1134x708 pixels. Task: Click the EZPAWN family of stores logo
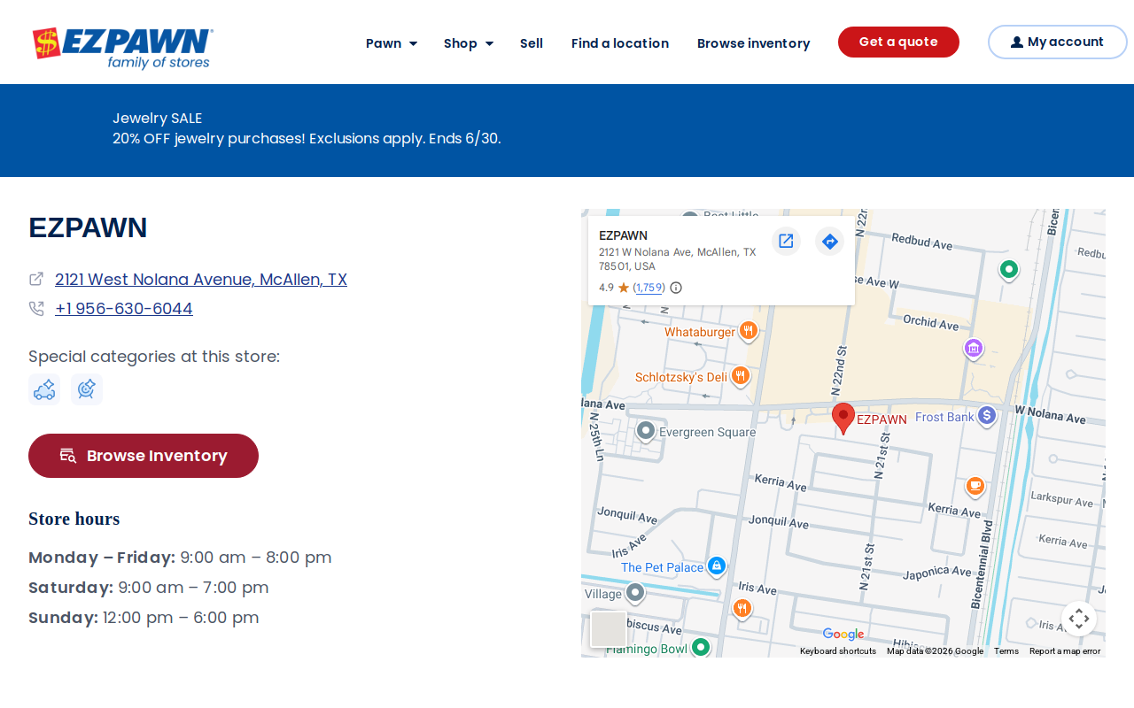(123, 48)
